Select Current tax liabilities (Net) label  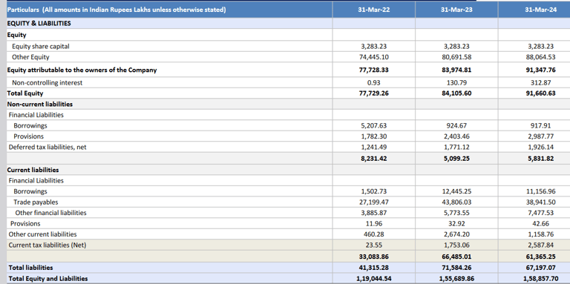pyautogui.click(x=47, y=245)
